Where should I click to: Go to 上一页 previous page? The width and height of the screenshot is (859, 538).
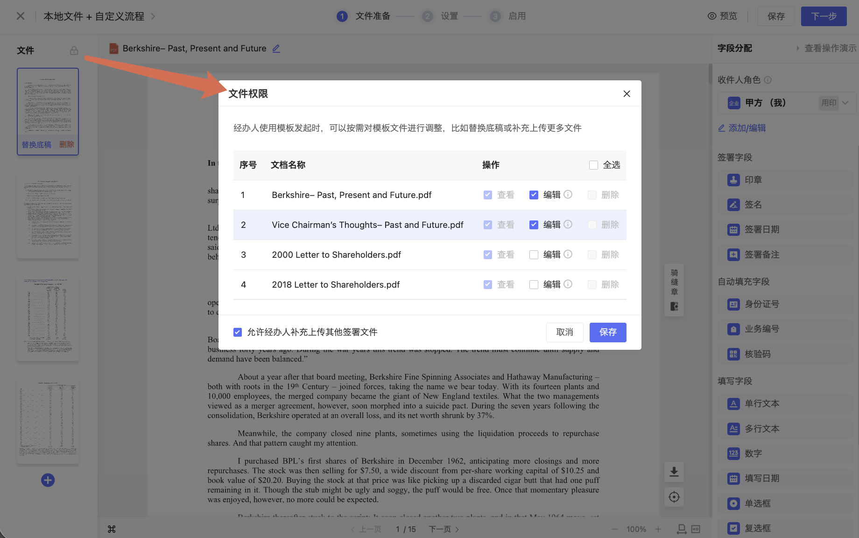(x=366, y=529)
